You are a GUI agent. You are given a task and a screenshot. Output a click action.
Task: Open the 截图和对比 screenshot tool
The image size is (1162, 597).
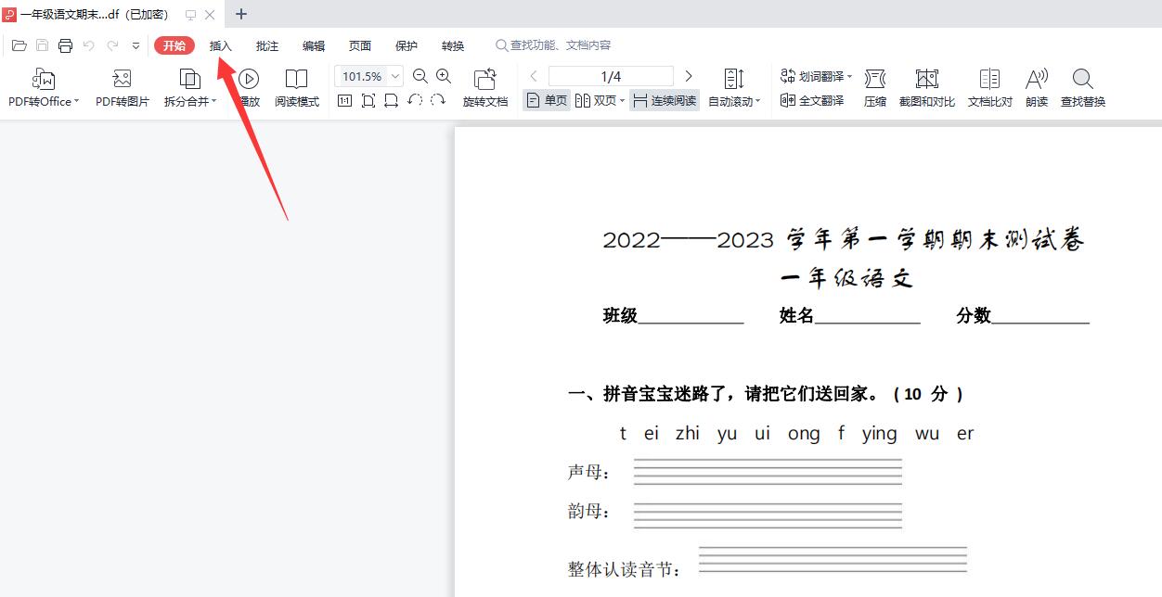click(926, 88)
